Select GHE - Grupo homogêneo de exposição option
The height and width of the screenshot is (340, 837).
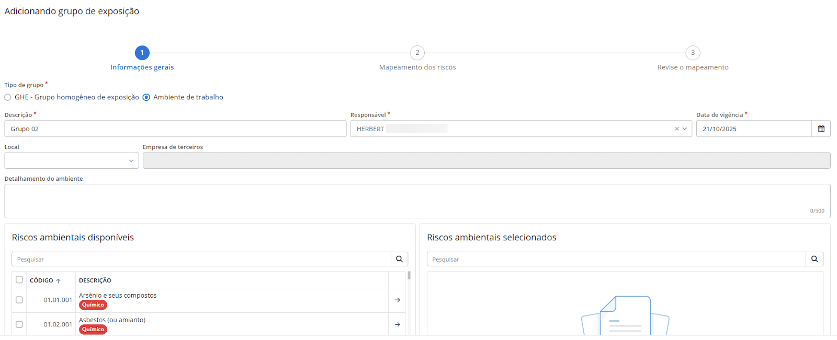8,97
